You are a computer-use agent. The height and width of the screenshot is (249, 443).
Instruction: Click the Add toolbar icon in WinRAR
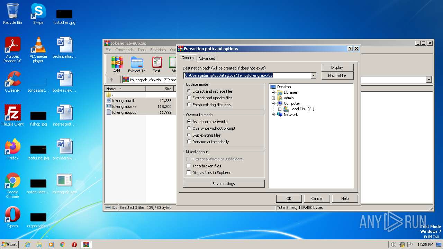coord(117,65)
